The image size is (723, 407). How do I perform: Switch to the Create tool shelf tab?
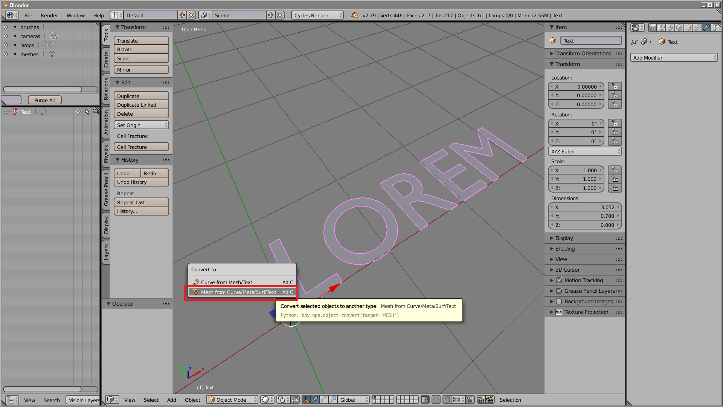click(106, 60)
